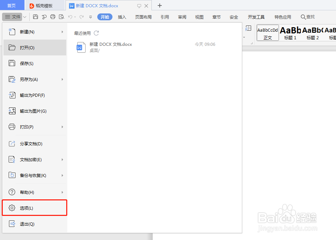Image resolution: width=336 pixels, height=240 pixels.
Task: Switch to the 章节 ribbon tab
Action: tap(216, 17)
